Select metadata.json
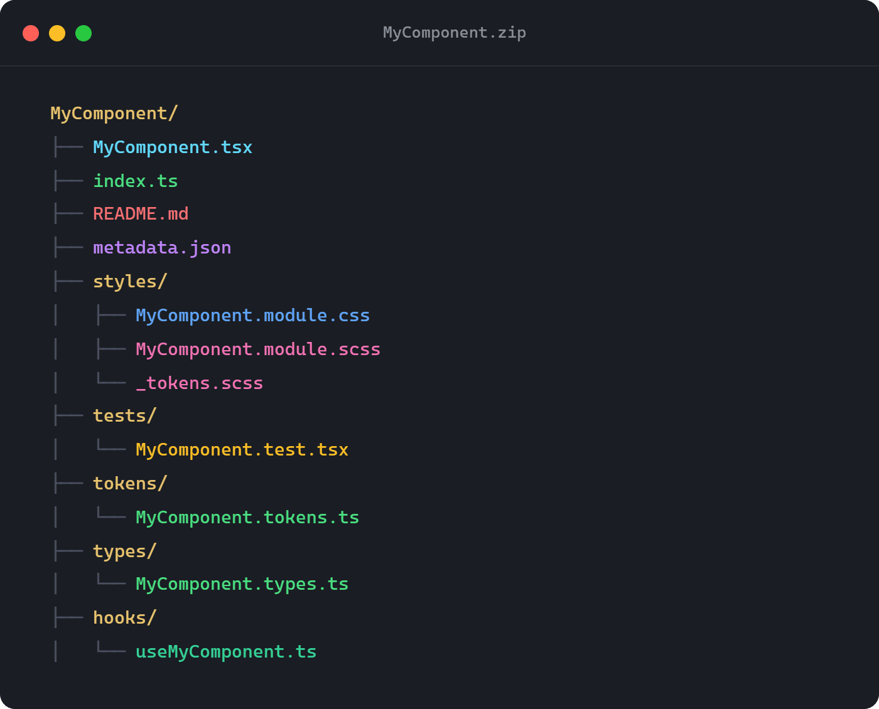Image resolution: width=879 pixels, height=709 pixels. pos(162,247)
